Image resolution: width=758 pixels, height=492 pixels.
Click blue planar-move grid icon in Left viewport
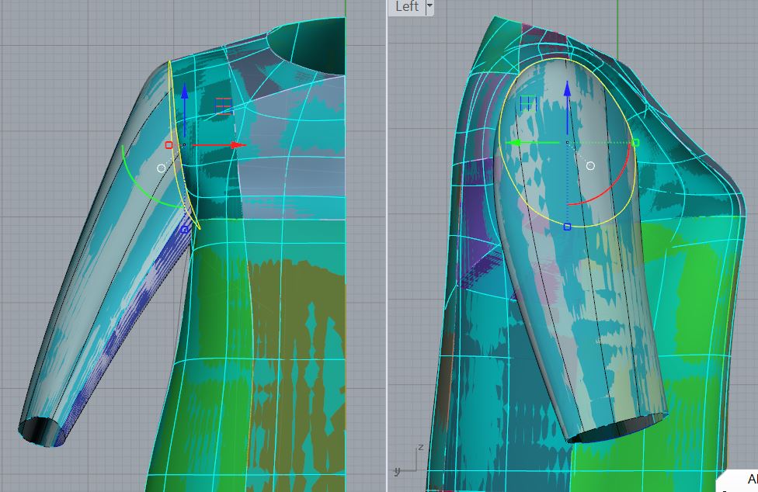(528, 103)
